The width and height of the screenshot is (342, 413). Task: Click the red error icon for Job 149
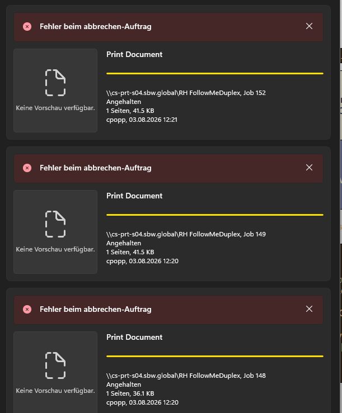point(27,168)
